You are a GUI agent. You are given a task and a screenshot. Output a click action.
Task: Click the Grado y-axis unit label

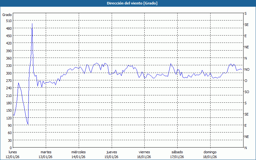pos(7,15)
